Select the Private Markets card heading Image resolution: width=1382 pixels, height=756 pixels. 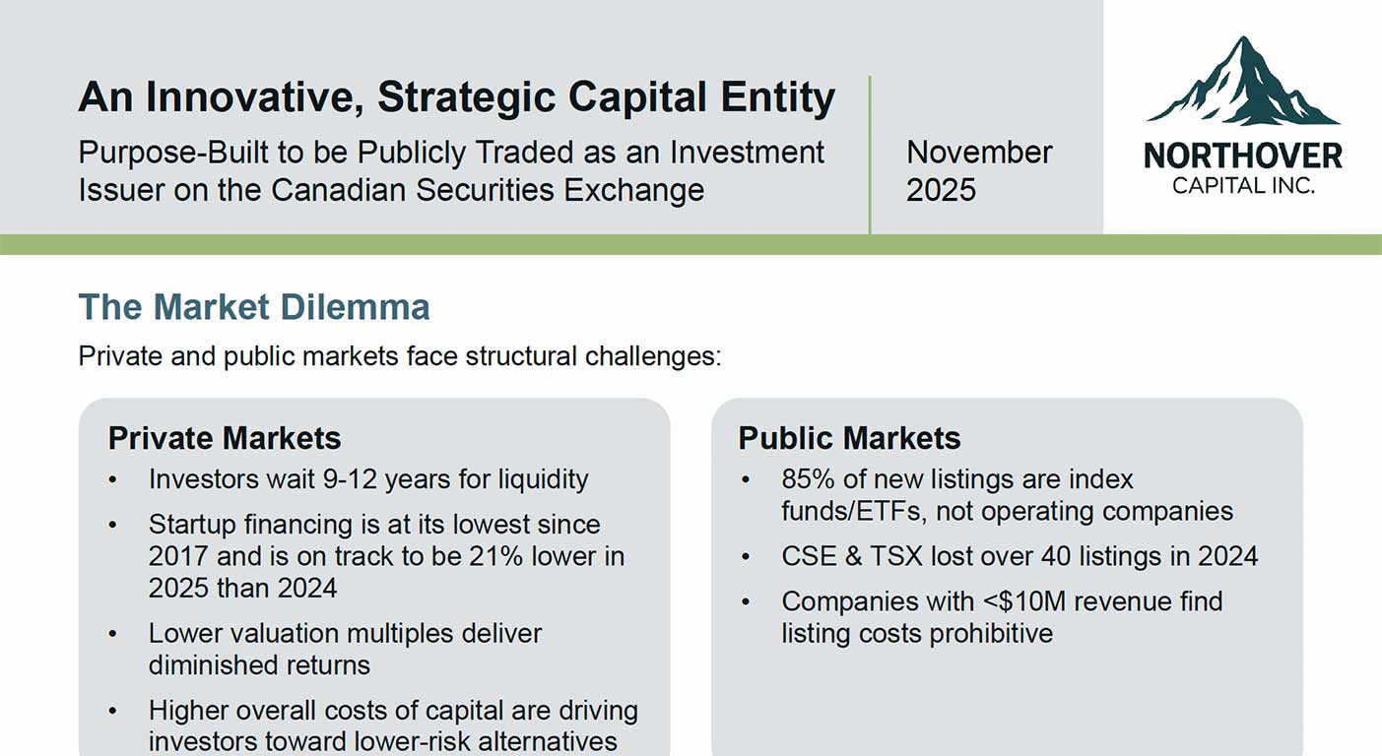(x=225, y=438)
